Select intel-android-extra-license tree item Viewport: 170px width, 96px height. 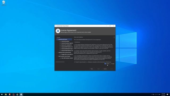64,56
